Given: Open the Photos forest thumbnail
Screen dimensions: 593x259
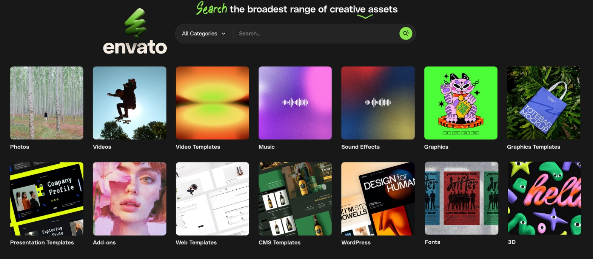Looking at the screenshot, I should click(47, 103).
